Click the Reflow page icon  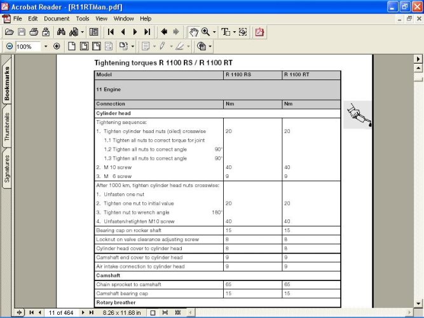point(109,46)
